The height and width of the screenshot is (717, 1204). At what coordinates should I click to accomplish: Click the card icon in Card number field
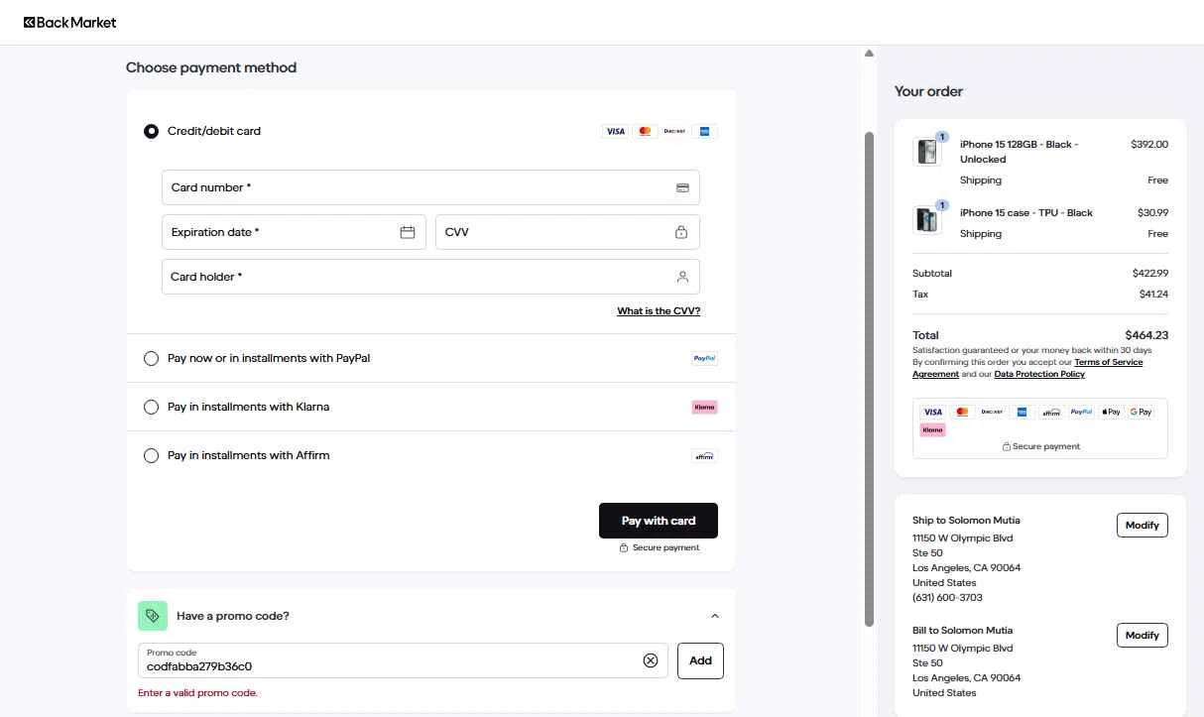pyautogui.click(x=682, y=187)
